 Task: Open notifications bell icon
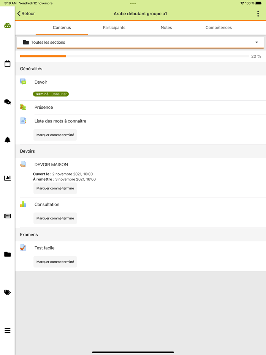(7, 140)
